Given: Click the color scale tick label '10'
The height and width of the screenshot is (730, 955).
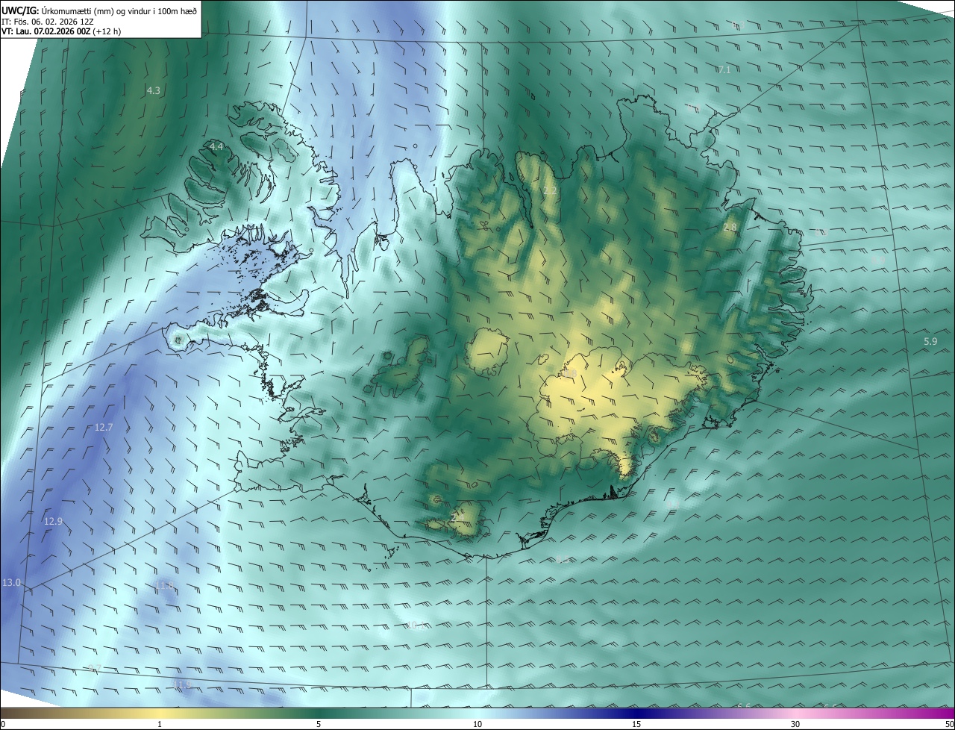Looking at the screenshot, I should pos(477,724).
